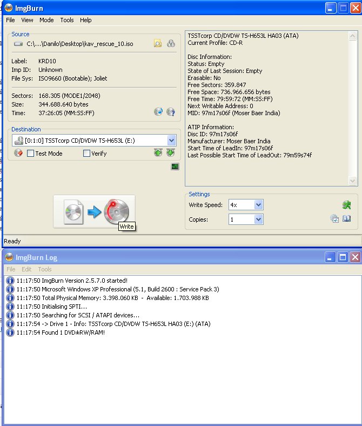Open Edit menu in ImgBurn Log window
362x426 pixels.
(26, 269)
